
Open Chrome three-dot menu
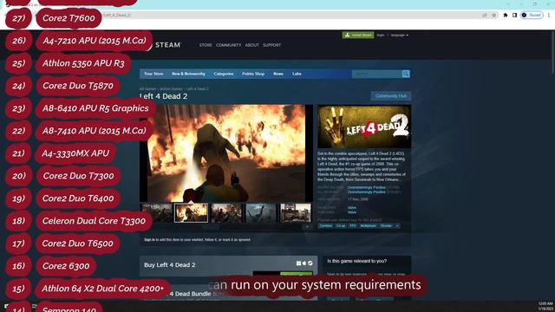549,16
